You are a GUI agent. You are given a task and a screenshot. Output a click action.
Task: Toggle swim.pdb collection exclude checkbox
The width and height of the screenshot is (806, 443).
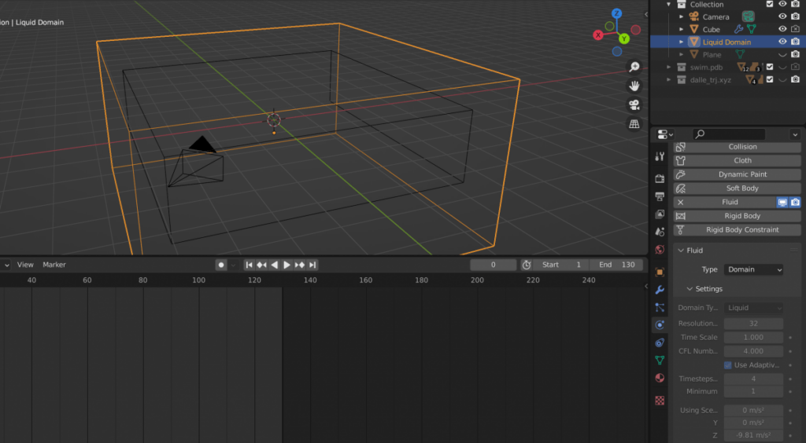coord(770,67)
